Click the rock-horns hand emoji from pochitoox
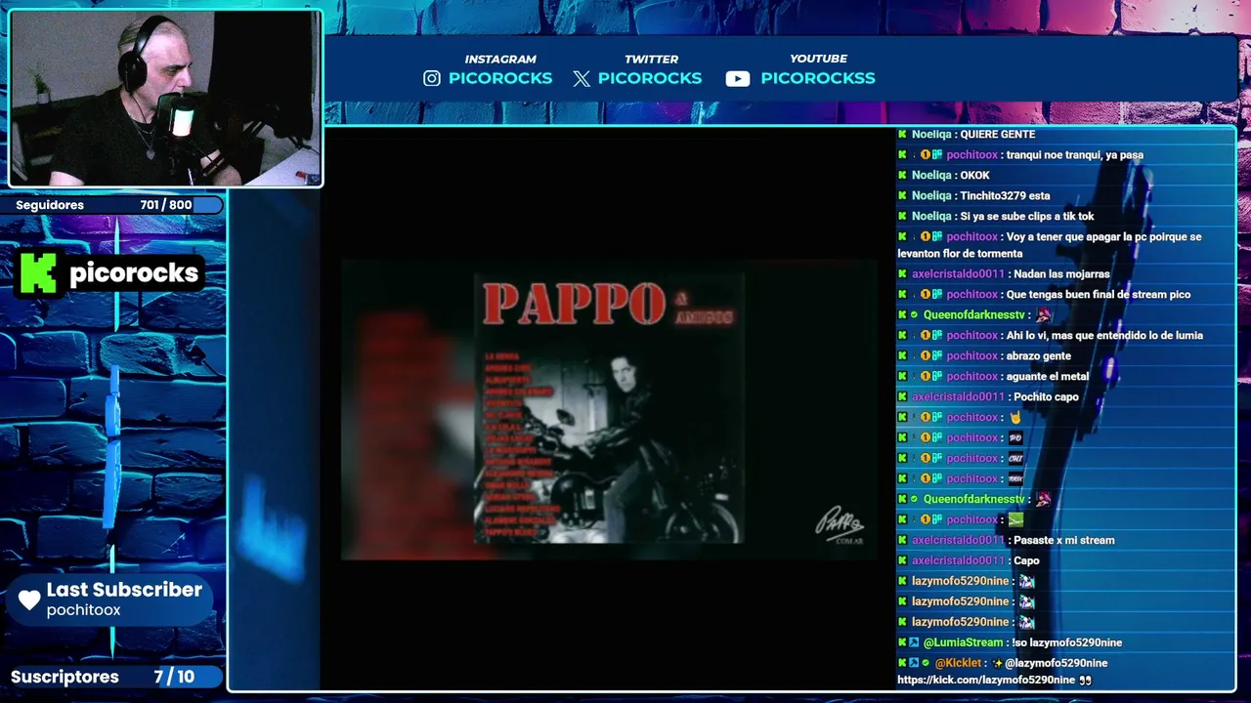This screenshot has height=703, width=1251. coord(1014,417)
